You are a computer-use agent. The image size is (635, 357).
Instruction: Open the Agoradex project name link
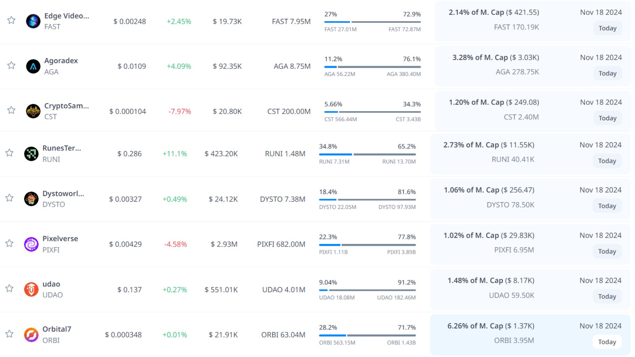tap(61, 61)
